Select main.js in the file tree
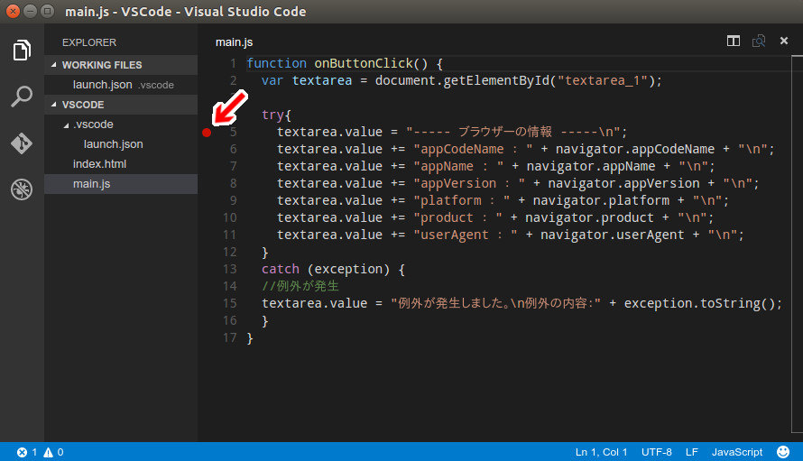The width and height of the screenshot is (803, 461). coord(121,184)
